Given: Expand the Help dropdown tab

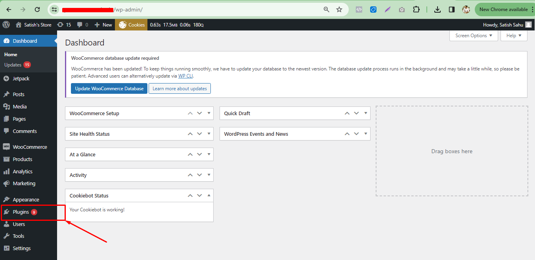Looking at the screenshot, I should pyautogui.click(x=514, y=36).
